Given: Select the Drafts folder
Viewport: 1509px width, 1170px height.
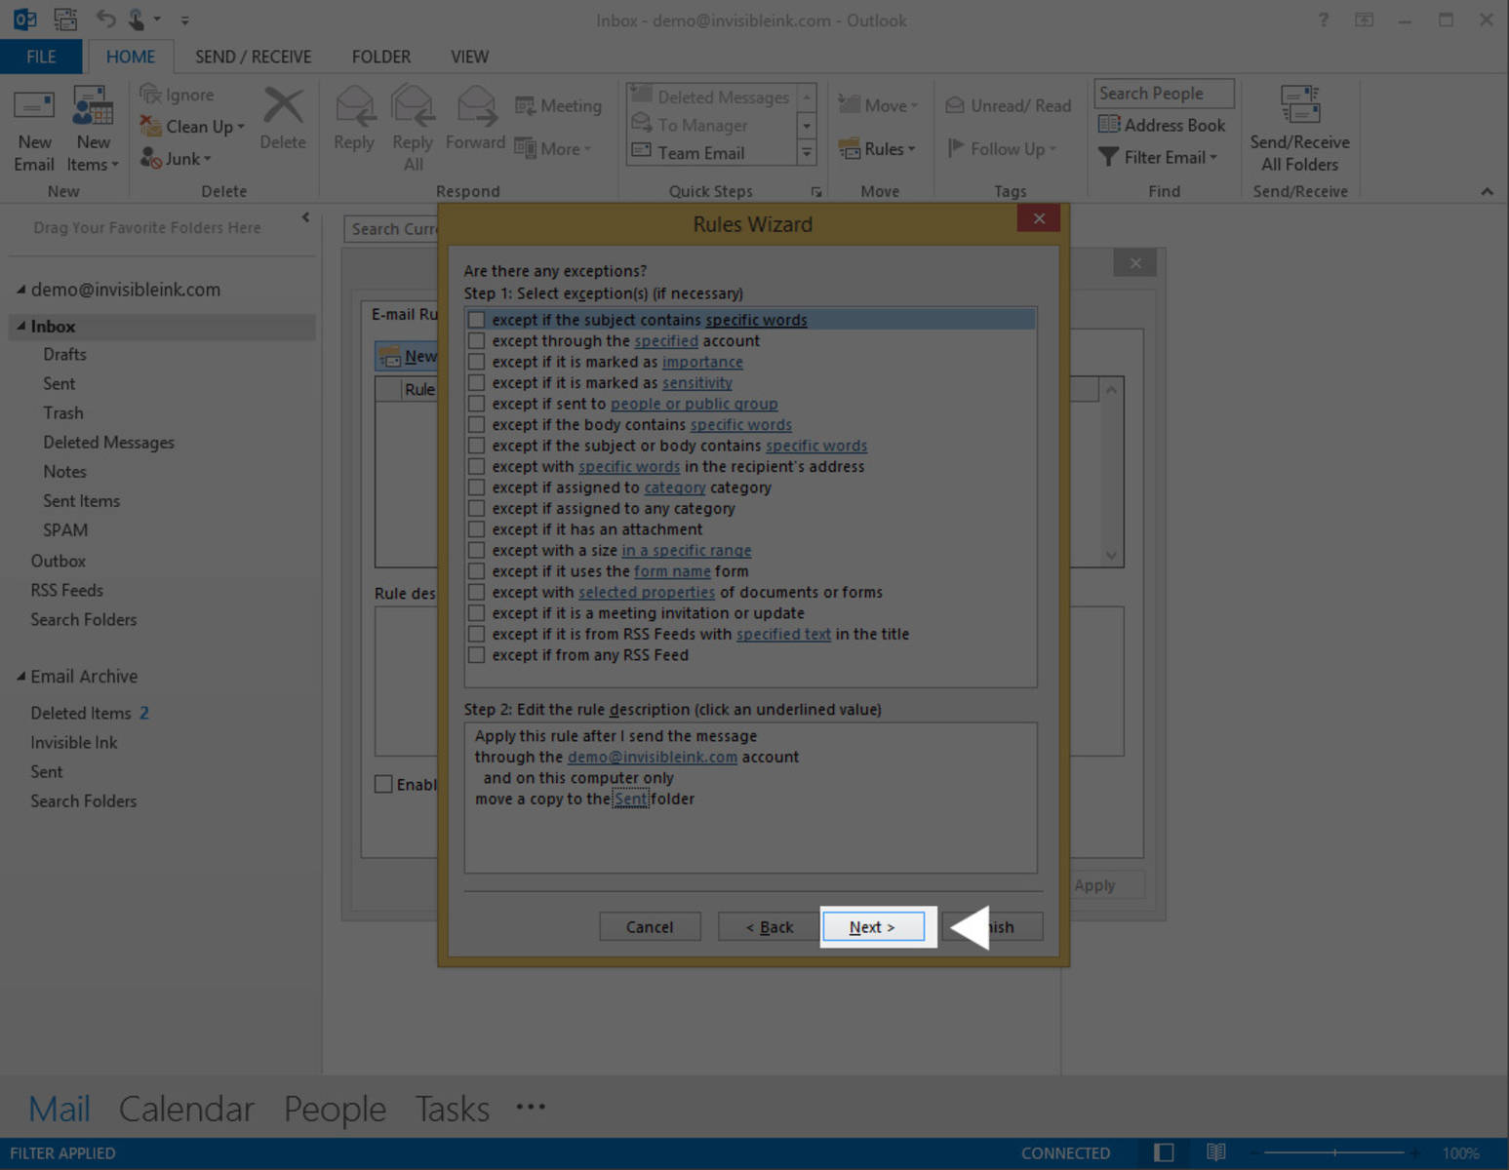Looking at the screenshot, I should (x=64, y=355).
